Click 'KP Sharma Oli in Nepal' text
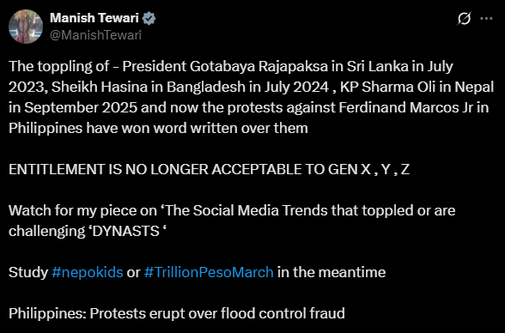505x333 pixels. click(x=417, y=87)
